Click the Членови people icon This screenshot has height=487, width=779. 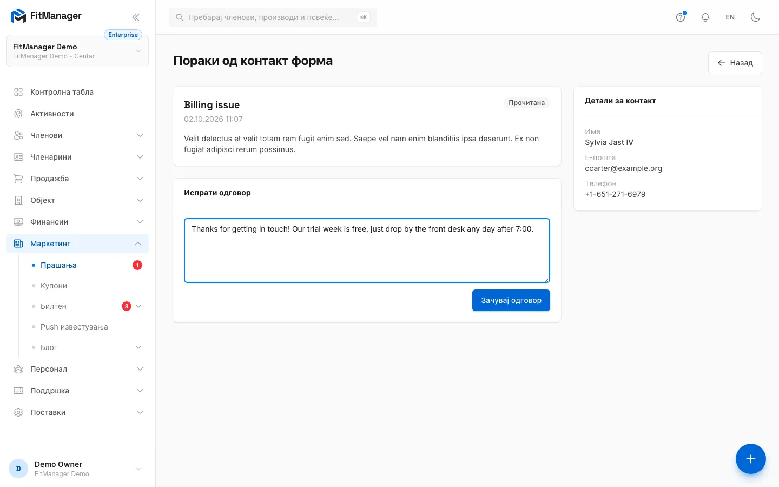18,135
